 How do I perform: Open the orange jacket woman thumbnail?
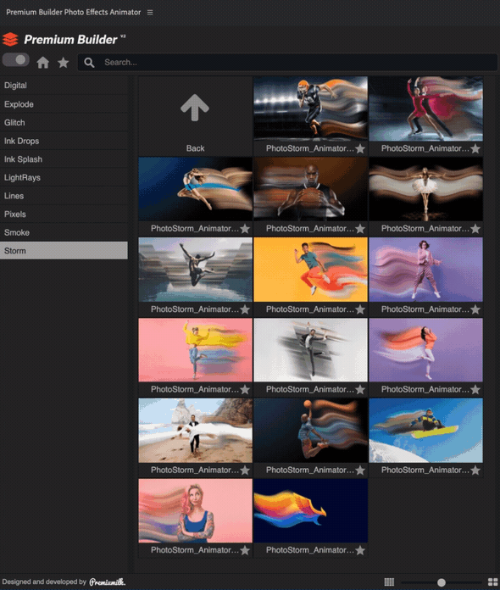click(x=426, y=350)
